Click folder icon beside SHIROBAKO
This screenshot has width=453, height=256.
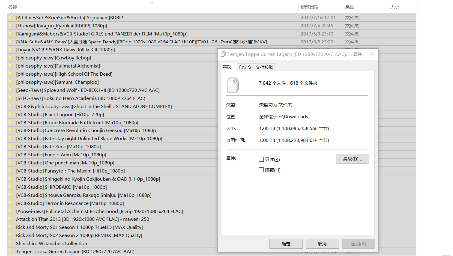click(x=11, y=187)
